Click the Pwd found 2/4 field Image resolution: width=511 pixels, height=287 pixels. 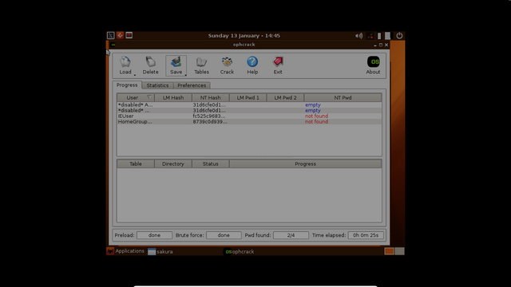click(291, 235)
